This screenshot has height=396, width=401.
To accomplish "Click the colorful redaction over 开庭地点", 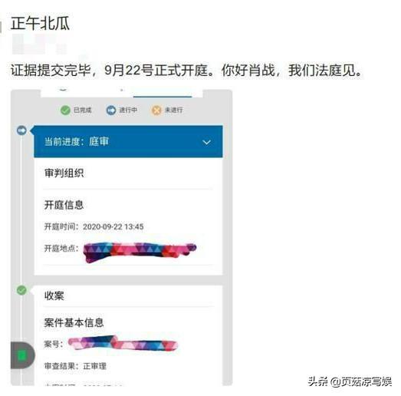I will click(x=140, y=252).
